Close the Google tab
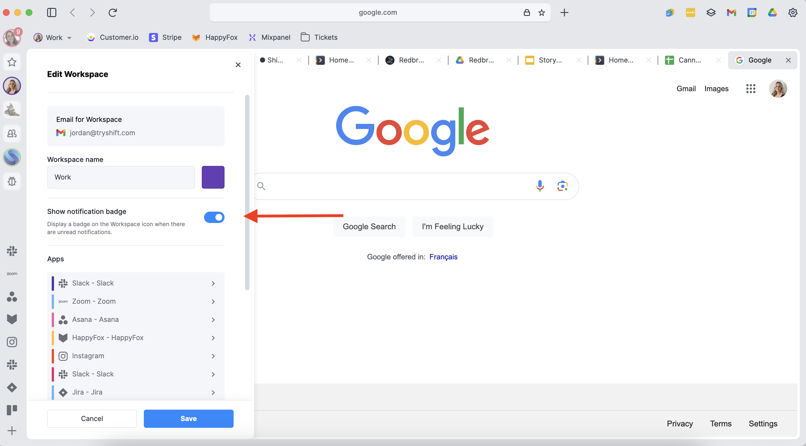The width and height of the screenshot is (806, 446). click(788, 60)
